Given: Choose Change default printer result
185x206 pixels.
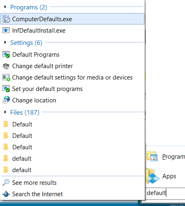Looking at the screenshot, I should [x=72, y=66].
